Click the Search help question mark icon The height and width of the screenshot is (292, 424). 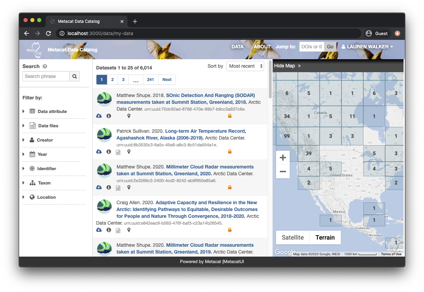pos(45,66)
